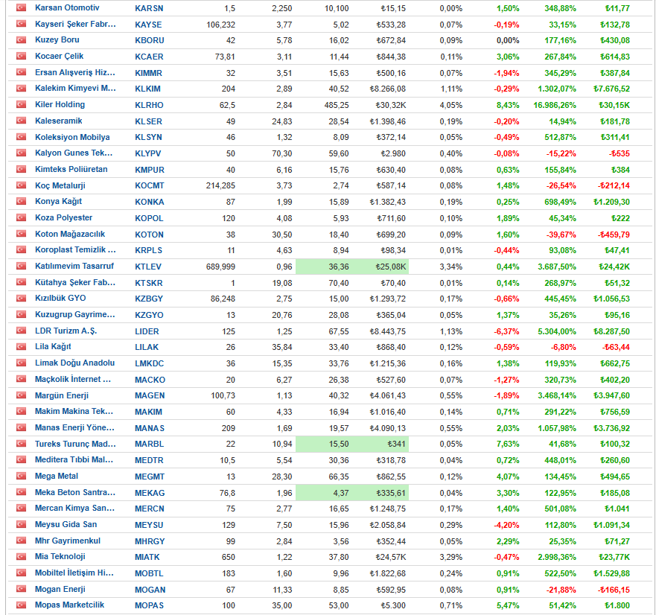656x615 pixels.
Task: Open the Makim Makina Tek… link
Action: point(74,411)
